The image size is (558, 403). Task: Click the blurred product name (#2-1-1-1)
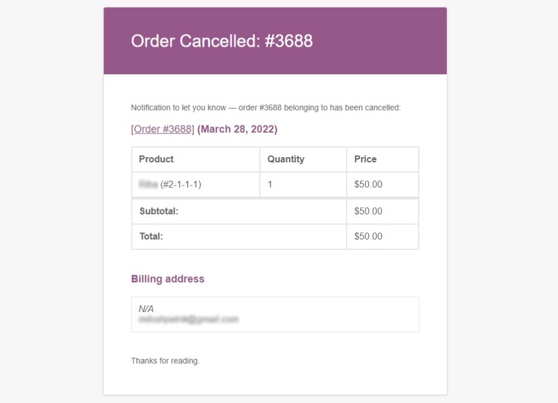pos(170,184)
